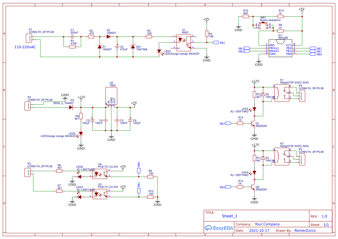Select the Attiny85 IC symbol
Viewport: 338px width, 239px height.
click(280, 48)
